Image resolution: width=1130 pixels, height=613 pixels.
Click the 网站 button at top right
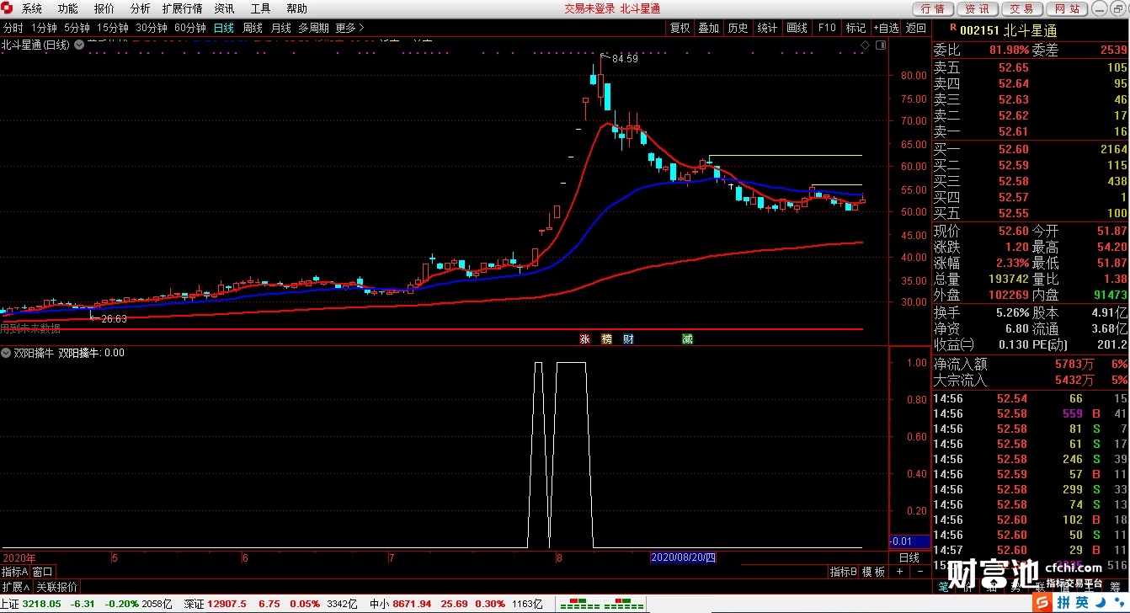(1066, 8)
